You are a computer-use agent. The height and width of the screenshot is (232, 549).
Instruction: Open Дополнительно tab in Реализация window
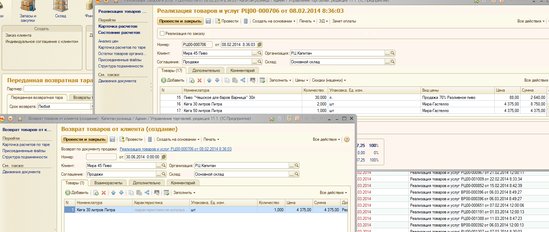click(206, 71)
